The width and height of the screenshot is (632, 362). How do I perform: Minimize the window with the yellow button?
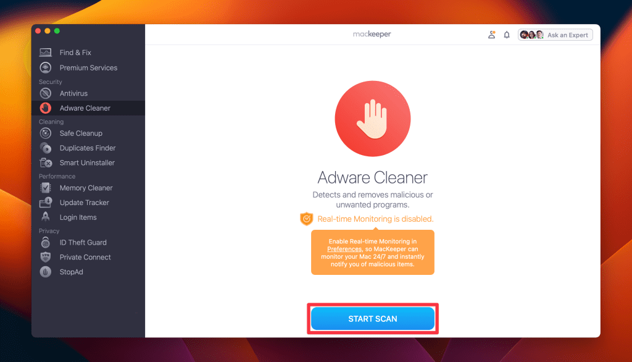[47, 31]
